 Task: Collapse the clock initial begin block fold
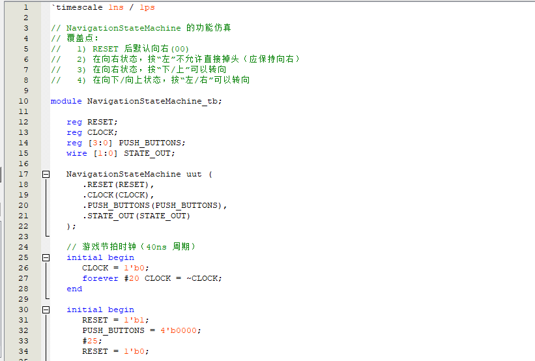(x=46, y=257)
